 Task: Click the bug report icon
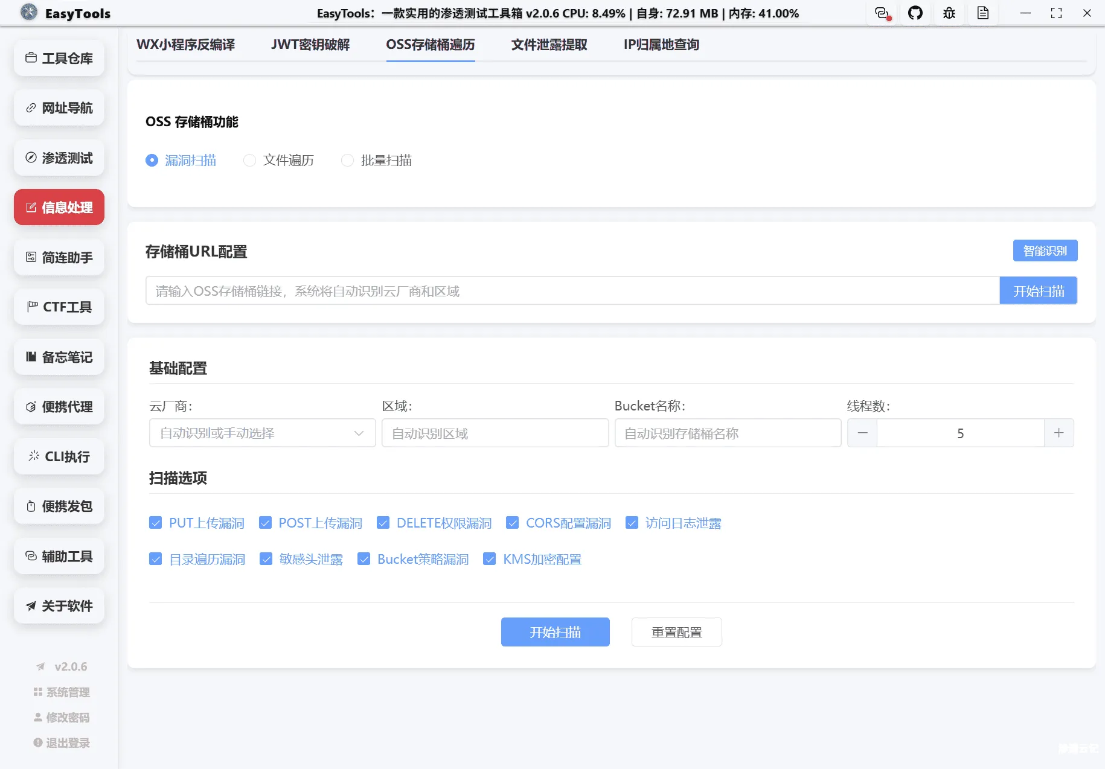point(949,13)
